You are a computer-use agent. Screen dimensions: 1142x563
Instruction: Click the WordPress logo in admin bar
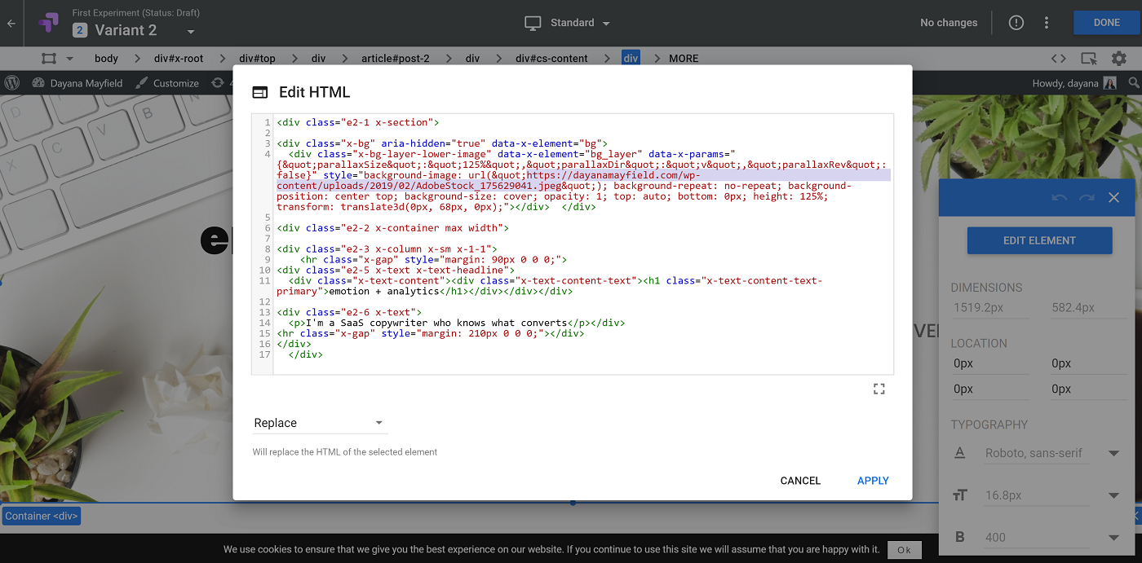point(12,83)
